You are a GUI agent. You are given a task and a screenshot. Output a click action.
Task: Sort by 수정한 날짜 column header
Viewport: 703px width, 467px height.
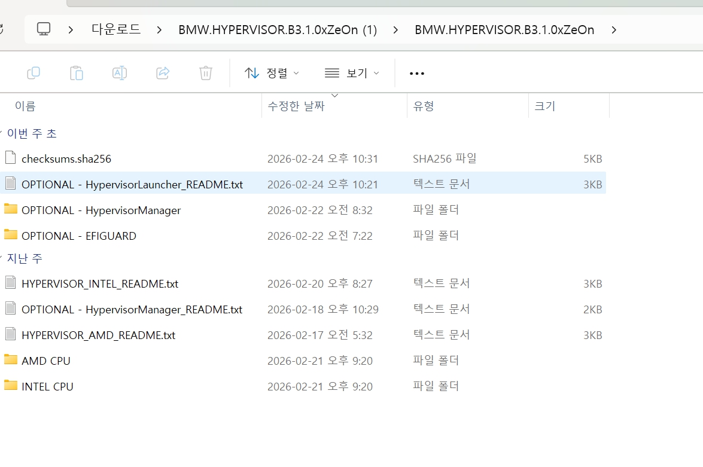[296, 106]
